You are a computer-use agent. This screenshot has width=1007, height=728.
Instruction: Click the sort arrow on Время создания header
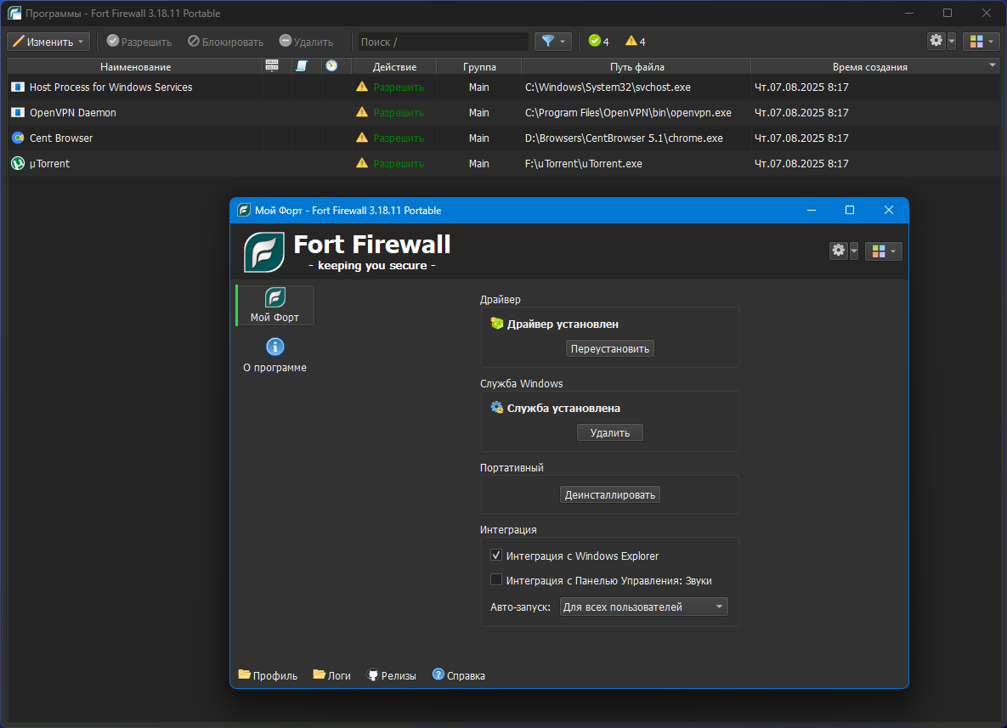pyautogui.click(x=993, y=65)
